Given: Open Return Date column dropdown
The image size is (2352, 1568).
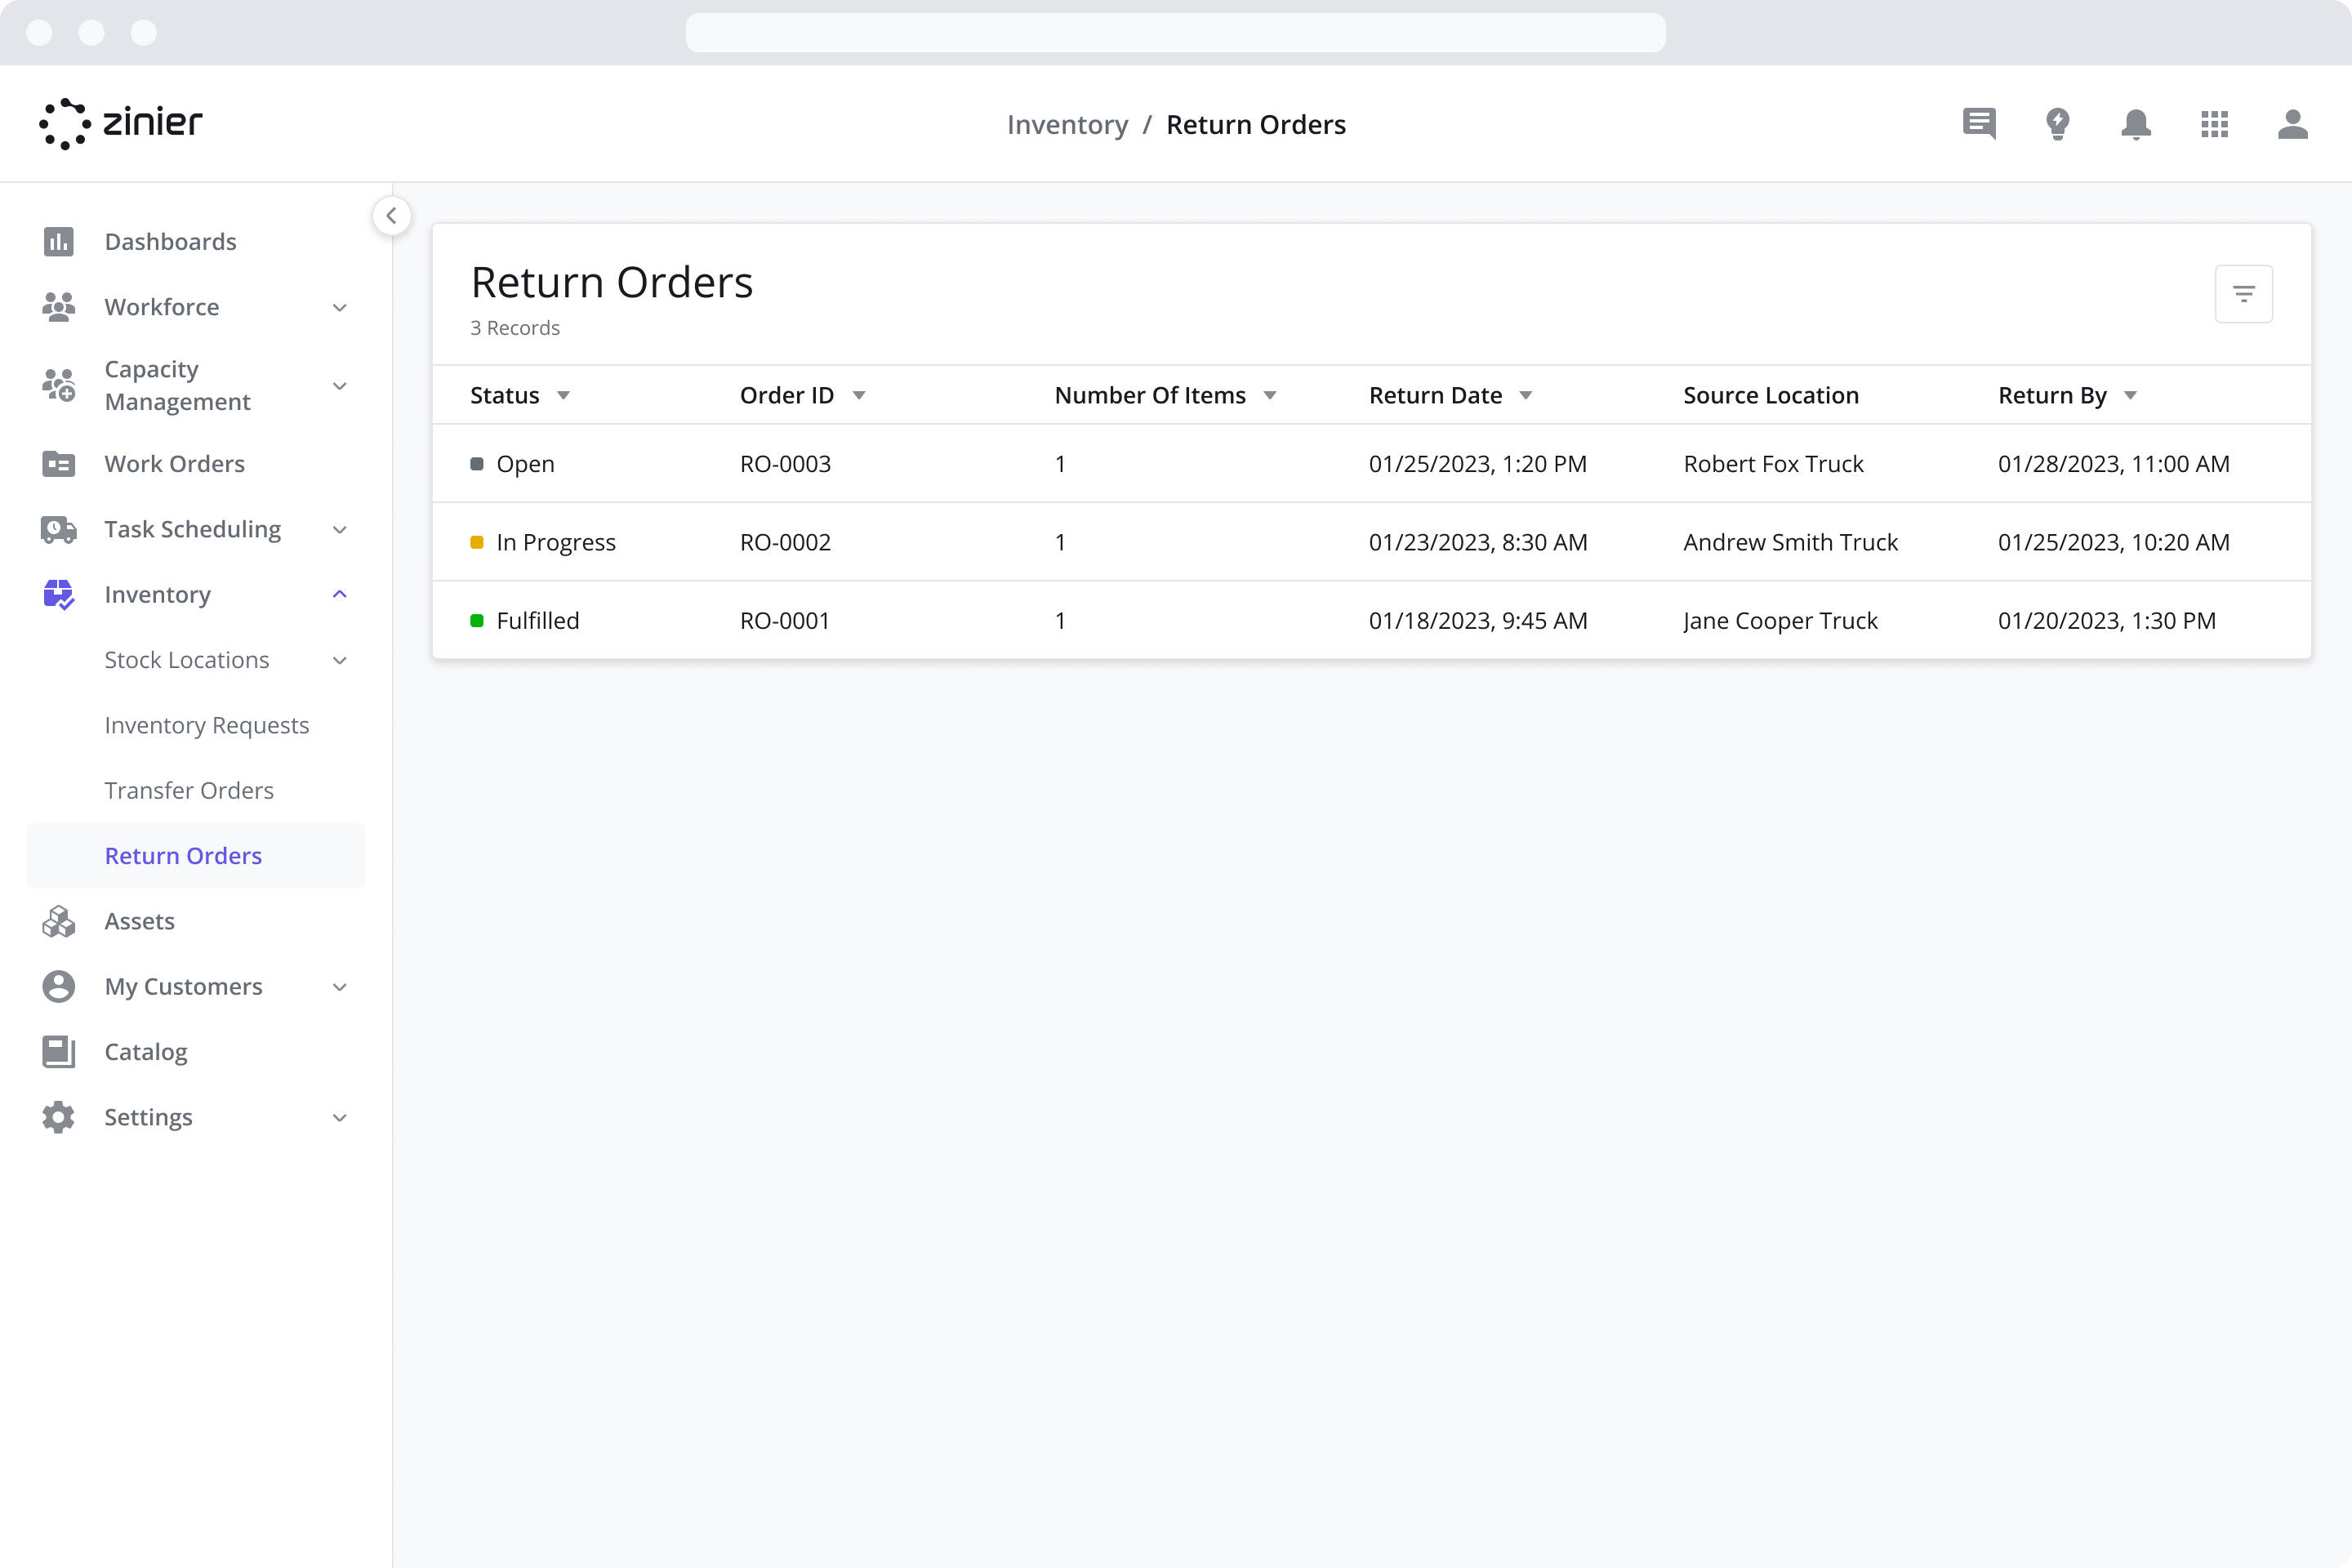Looking at the screenshot, I should tap(1526, 396).
